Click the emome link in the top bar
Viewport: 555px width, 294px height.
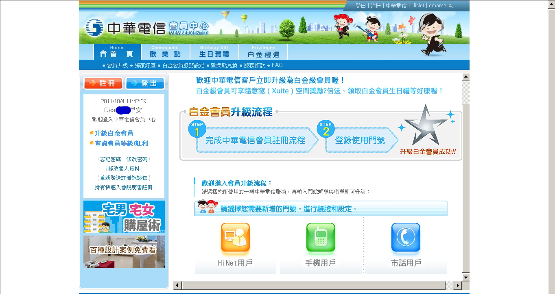click(437, 6)
